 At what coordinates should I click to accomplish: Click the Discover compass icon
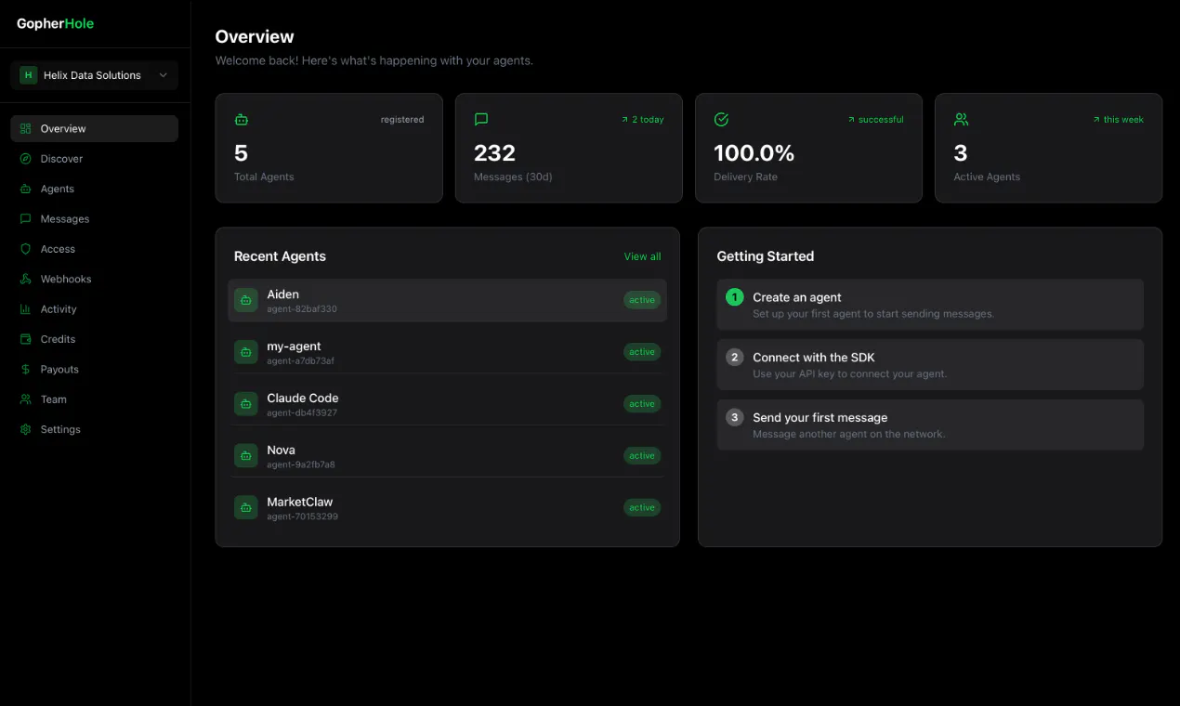pos(25,159)
